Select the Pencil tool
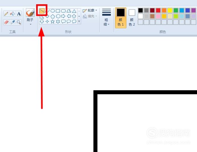The width and height of the screenshot is (197, 152). tap(6, 14)
